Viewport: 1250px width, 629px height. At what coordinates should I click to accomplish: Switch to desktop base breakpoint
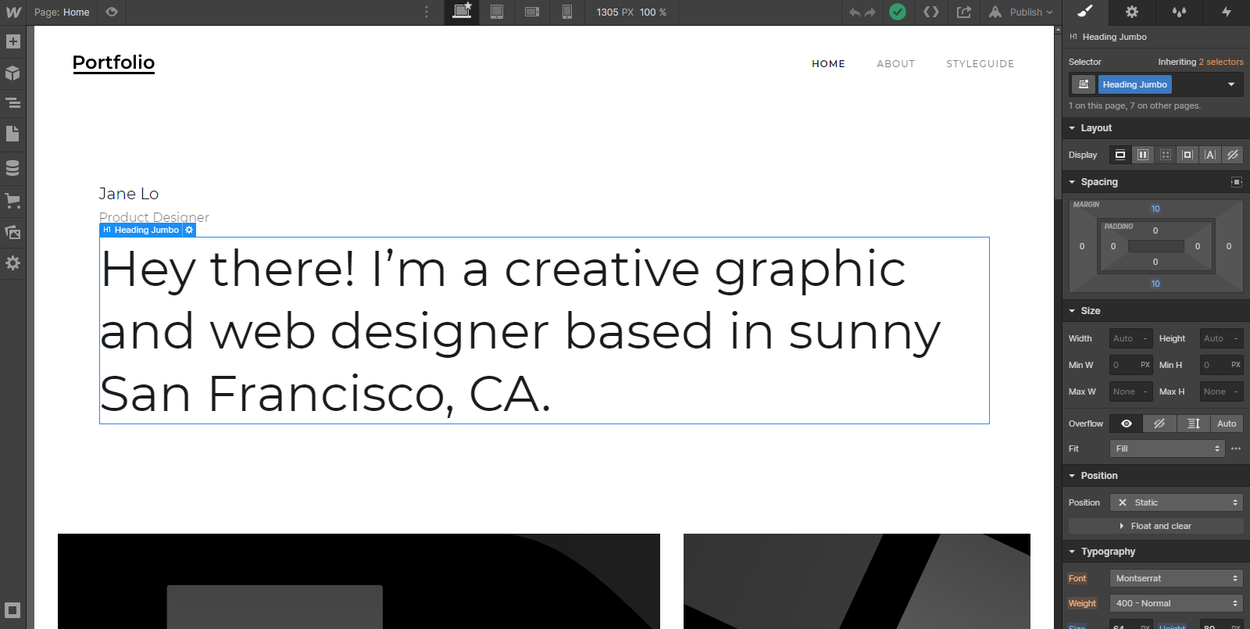462,12
